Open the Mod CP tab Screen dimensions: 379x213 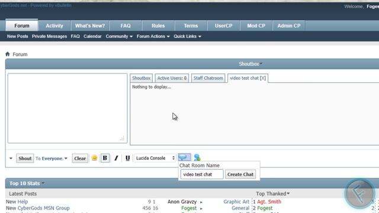point(256,25)
